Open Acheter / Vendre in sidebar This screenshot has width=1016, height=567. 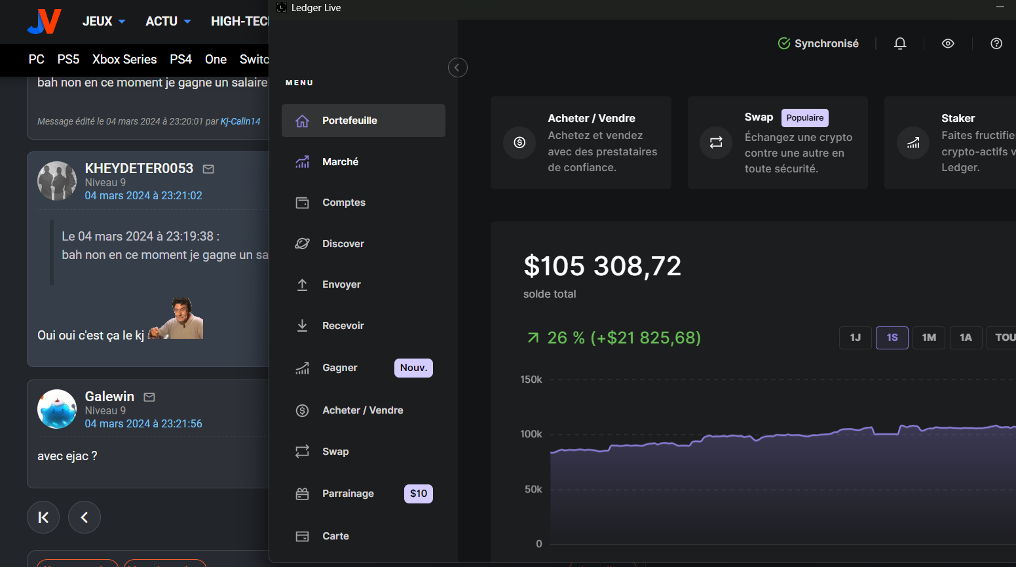point(364,410)
